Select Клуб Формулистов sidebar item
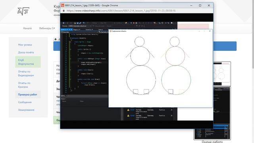 point(28,62)
